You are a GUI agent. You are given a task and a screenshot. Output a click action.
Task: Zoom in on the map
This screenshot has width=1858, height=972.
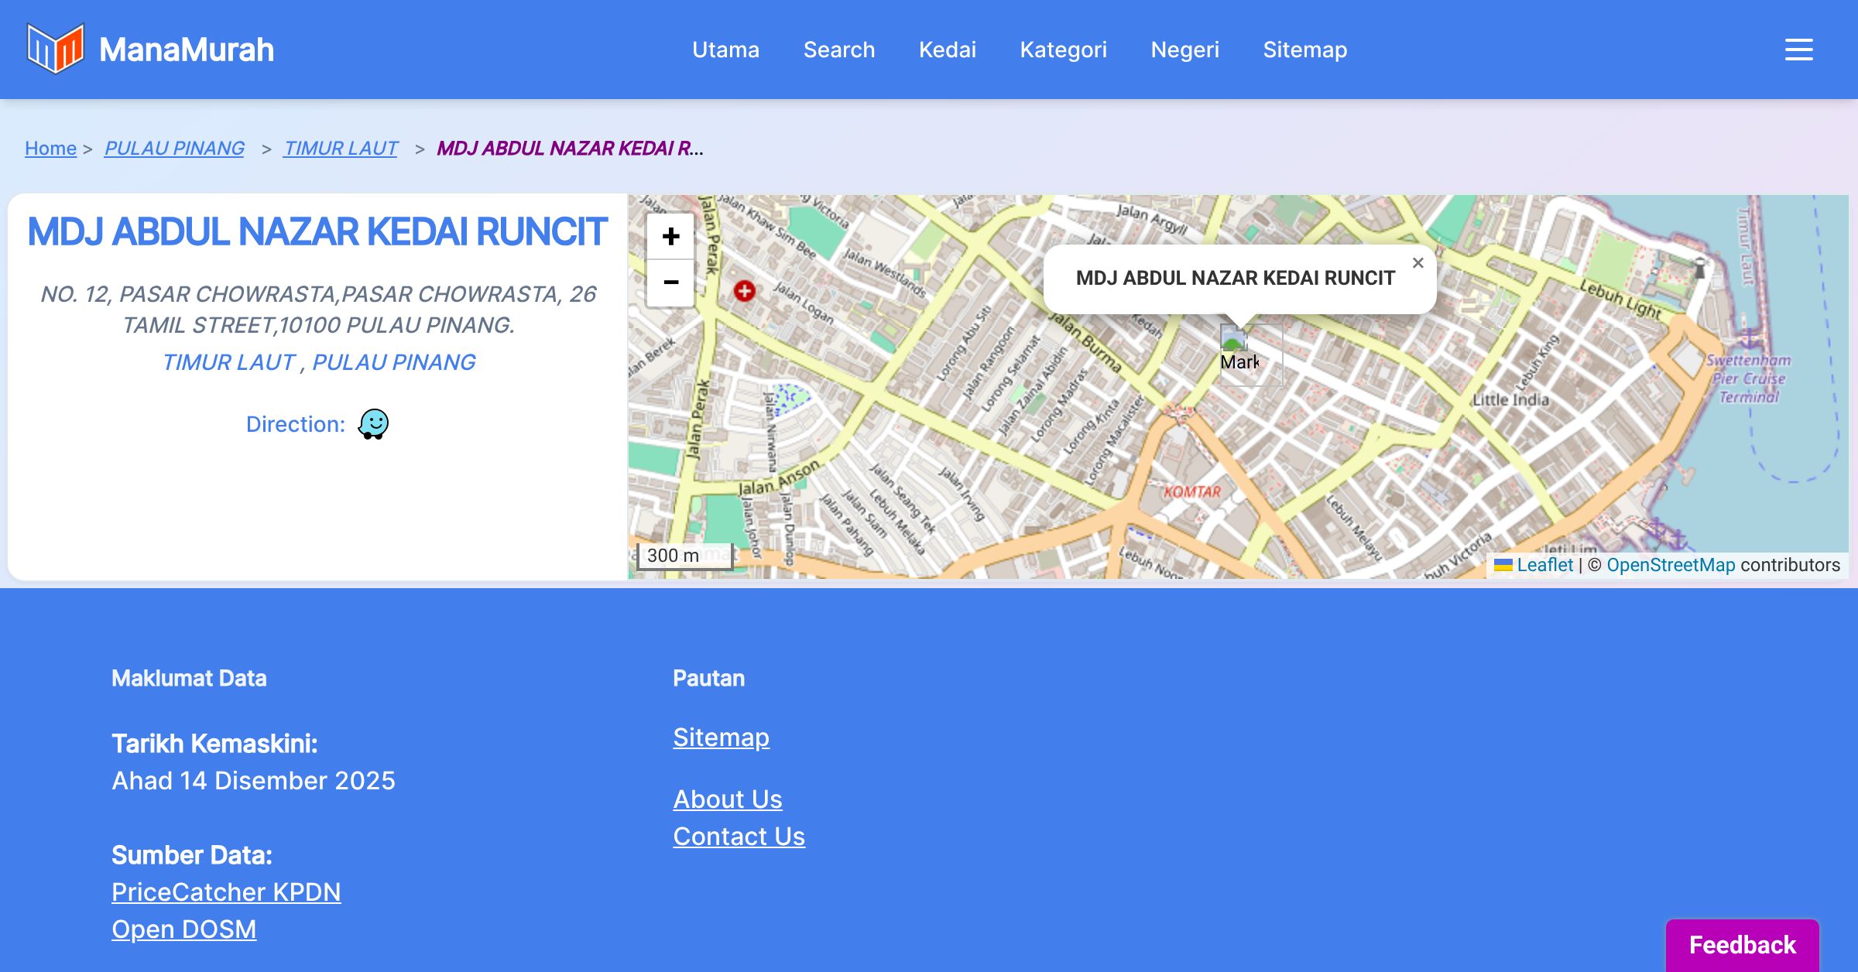pyautogui.click(x=670, y=236)
